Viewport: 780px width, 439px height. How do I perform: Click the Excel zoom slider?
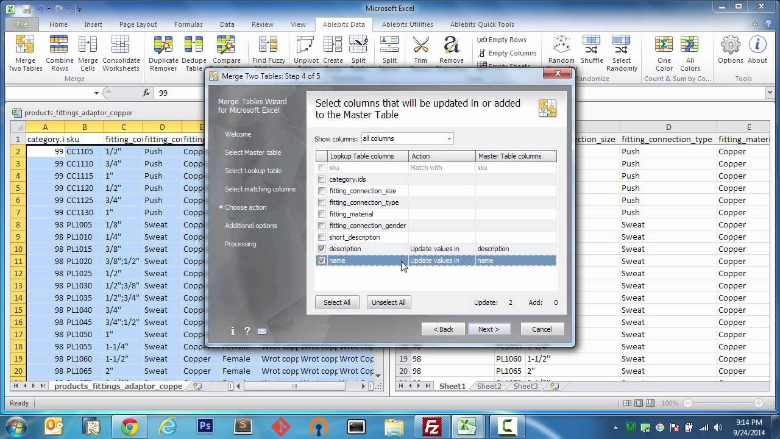coord(723,403)
